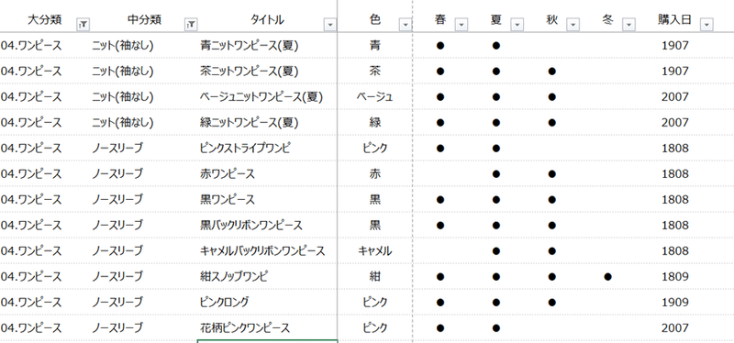734x343 pixels.
Task: Select the color cell キャメル
Action: pyautogui.click(x=375, y=251)
